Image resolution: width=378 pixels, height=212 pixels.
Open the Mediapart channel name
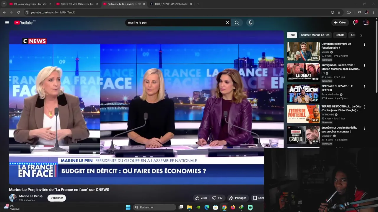(327, 136)
